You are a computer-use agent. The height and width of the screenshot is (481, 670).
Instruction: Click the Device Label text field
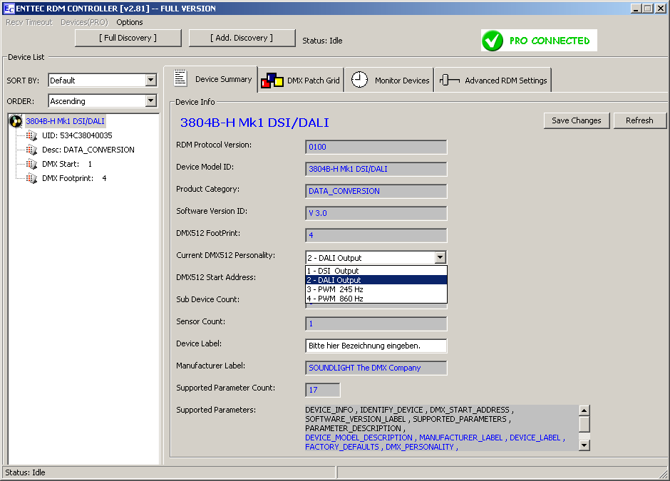pos(376,346)
